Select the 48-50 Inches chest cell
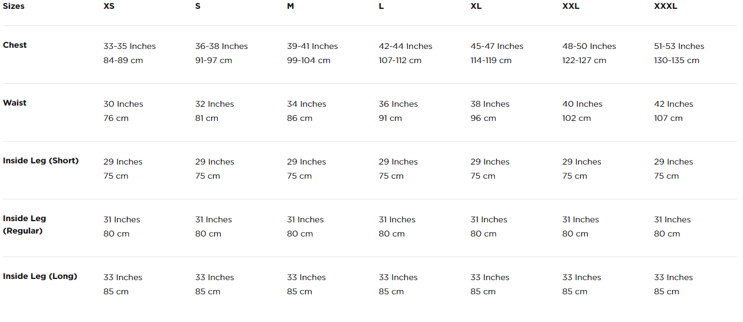743x322 pixels. [x=589, y=46]
